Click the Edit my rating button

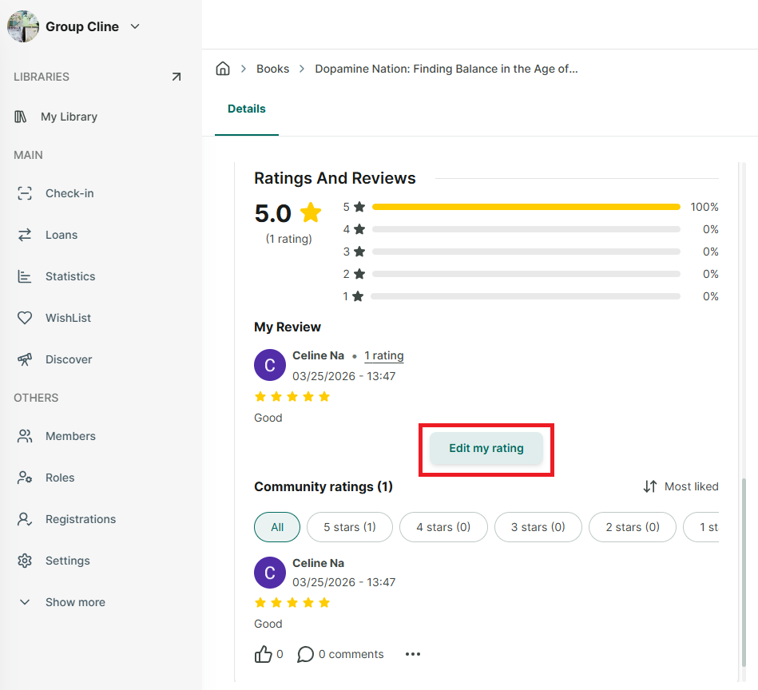[x=486, y=448]
